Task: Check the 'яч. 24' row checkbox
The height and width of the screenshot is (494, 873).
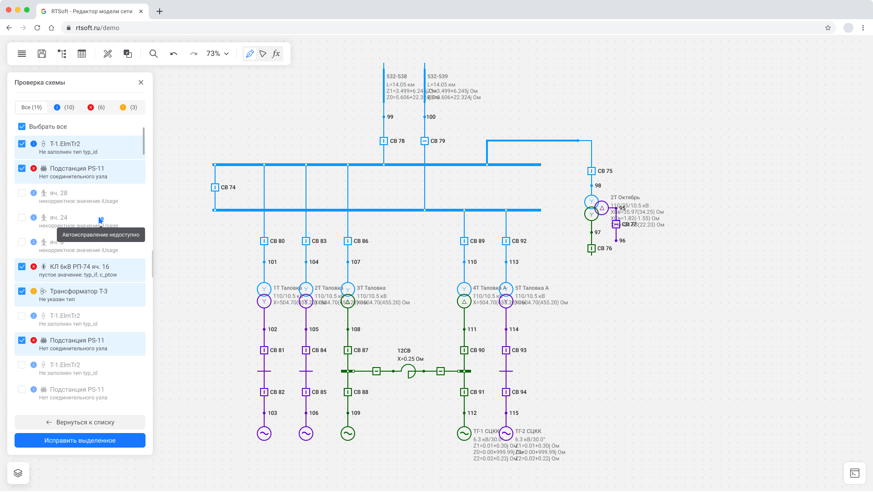Action: (22, 217)
